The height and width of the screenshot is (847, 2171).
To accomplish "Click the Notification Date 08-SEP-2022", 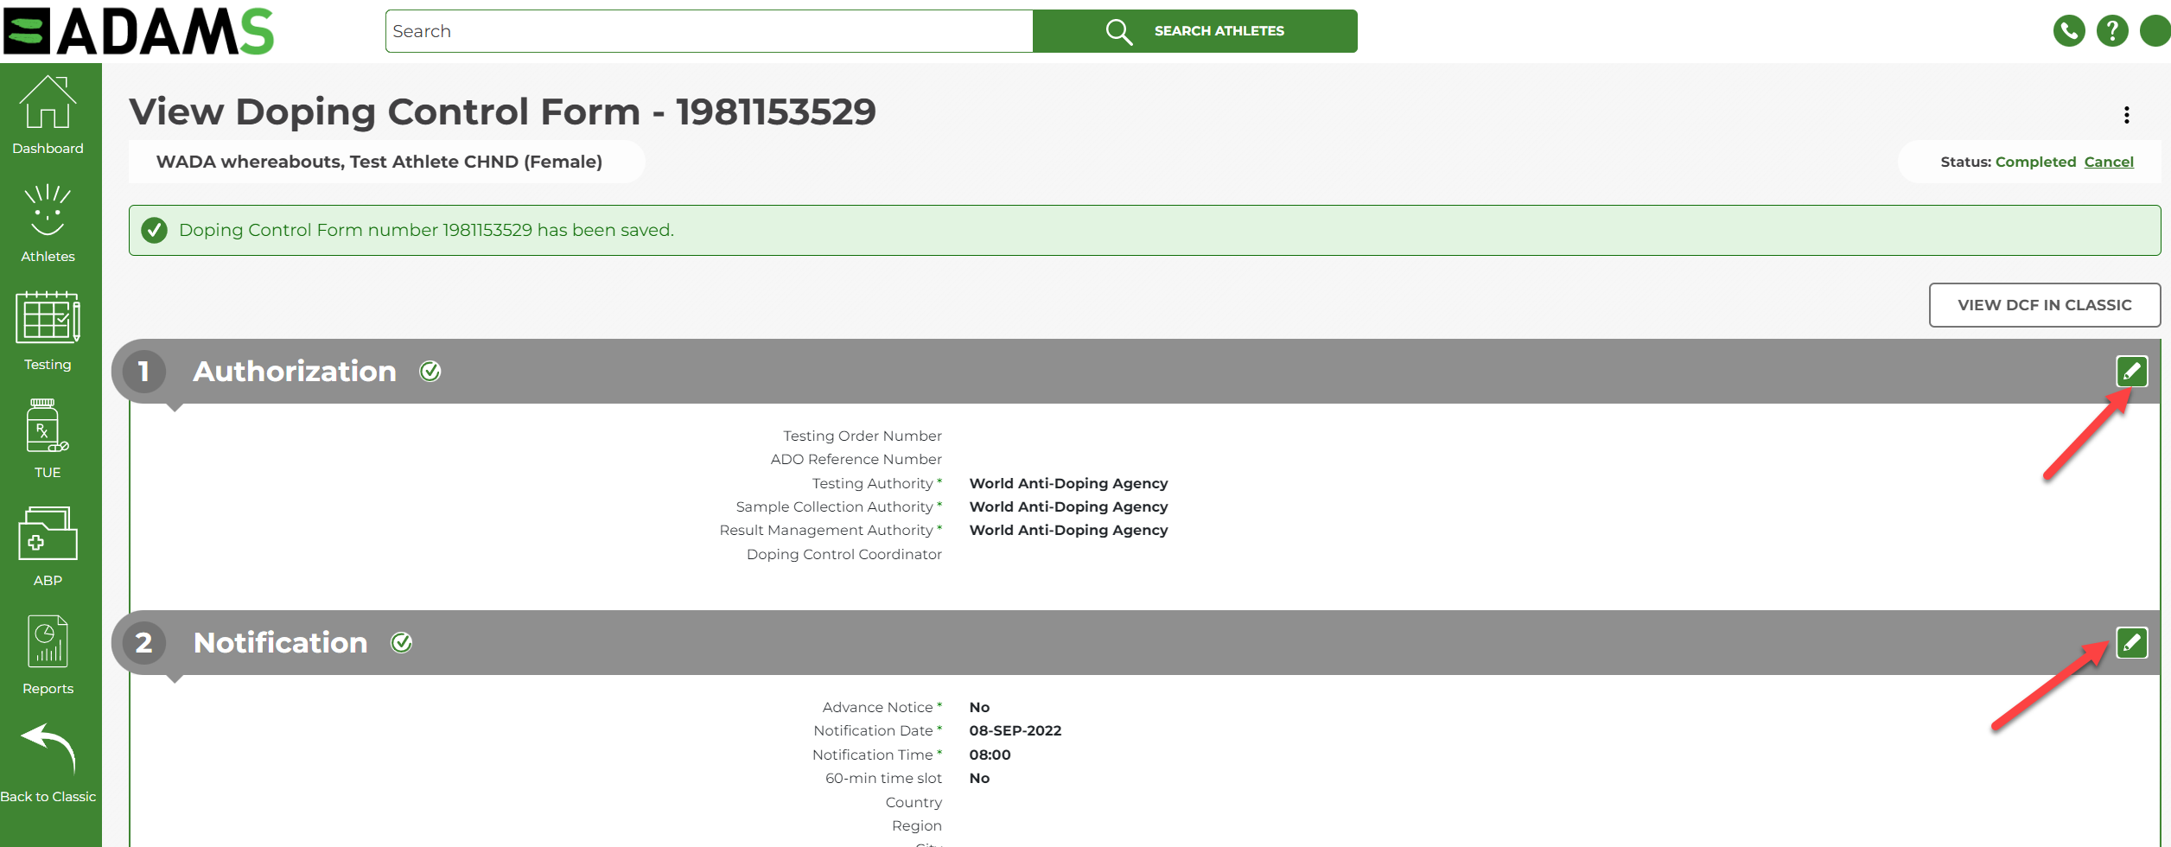I will pos(1015,730).
